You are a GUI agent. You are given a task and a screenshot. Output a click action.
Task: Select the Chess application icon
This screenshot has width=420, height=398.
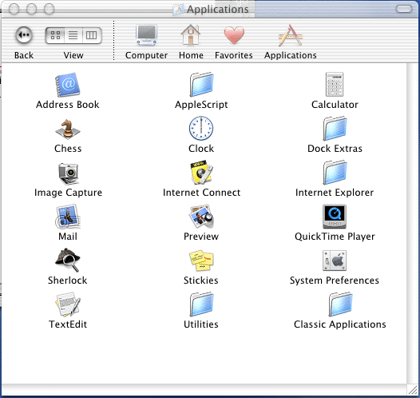tap(68, 129)
